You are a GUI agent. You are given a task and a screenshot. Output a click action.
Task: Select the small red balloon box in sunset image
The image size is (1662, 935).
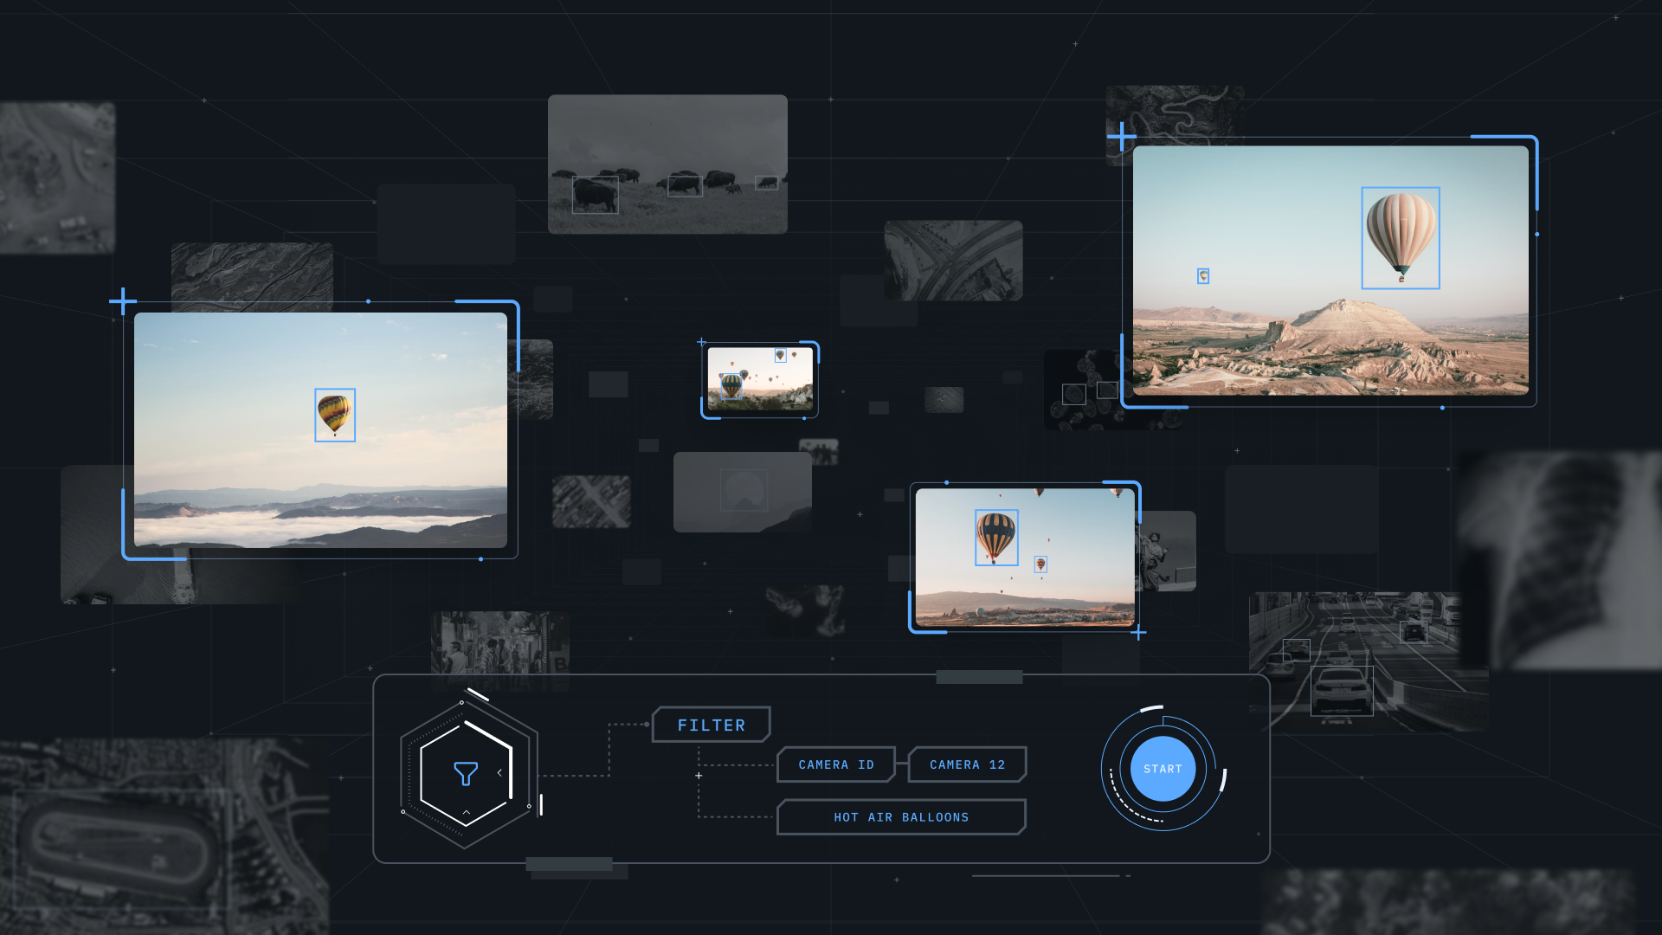[x=1040, y=564]
